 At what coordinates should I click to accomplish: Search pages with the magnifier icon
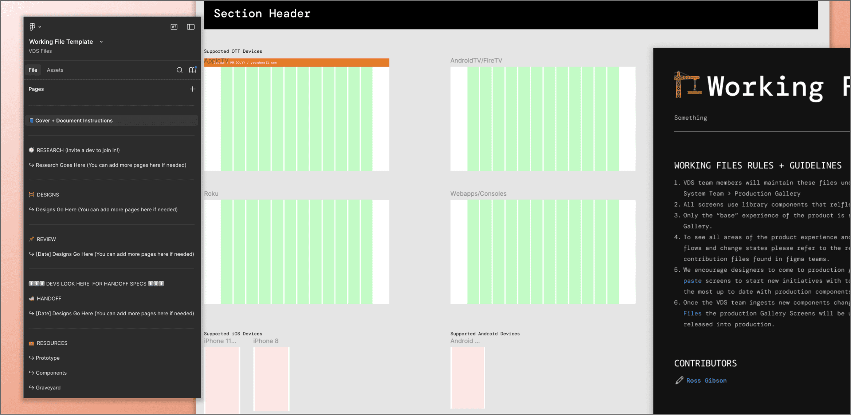coord(179,70)
